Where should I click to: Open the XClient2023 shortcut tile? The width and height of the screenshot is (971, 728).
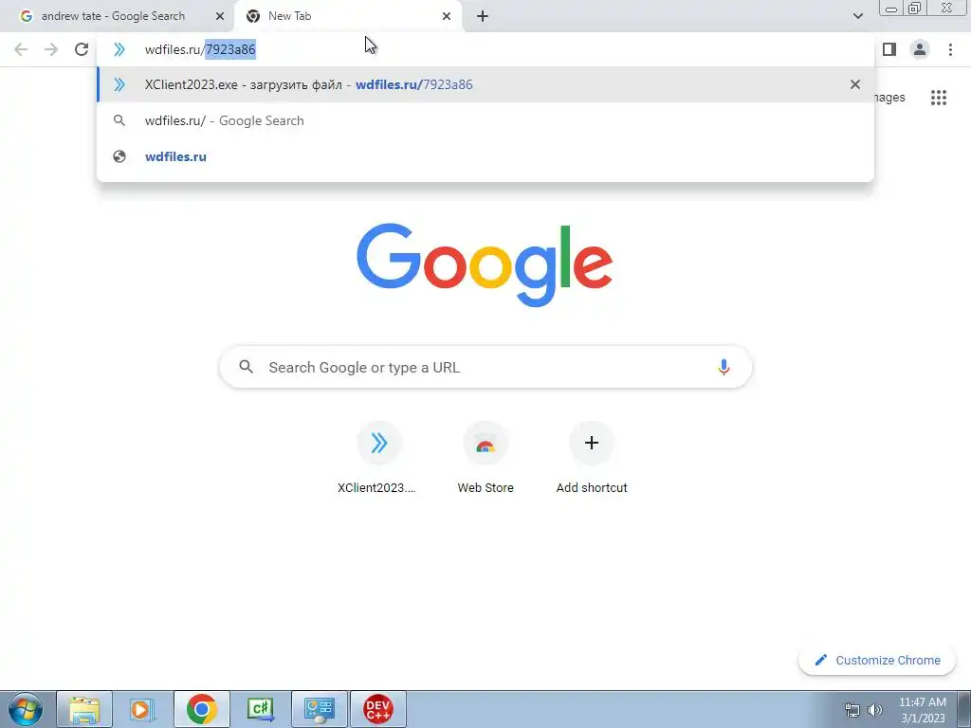tap(378, 459)
